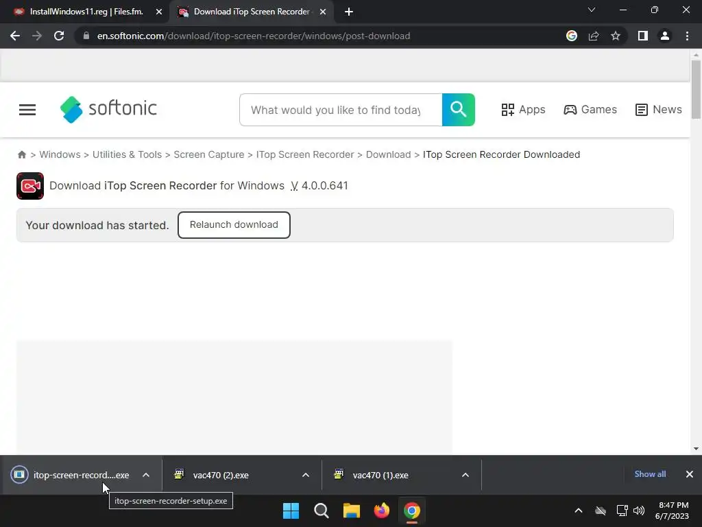The image size is (702, 527).
Task: Go to Download breadcrumb link
Action: point(388,154)
